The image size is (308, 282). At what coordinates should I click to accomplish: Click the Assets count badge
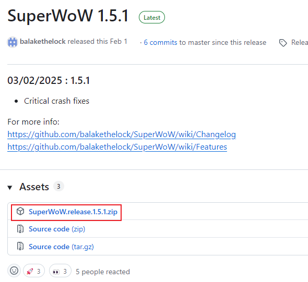tap(58, 186)
